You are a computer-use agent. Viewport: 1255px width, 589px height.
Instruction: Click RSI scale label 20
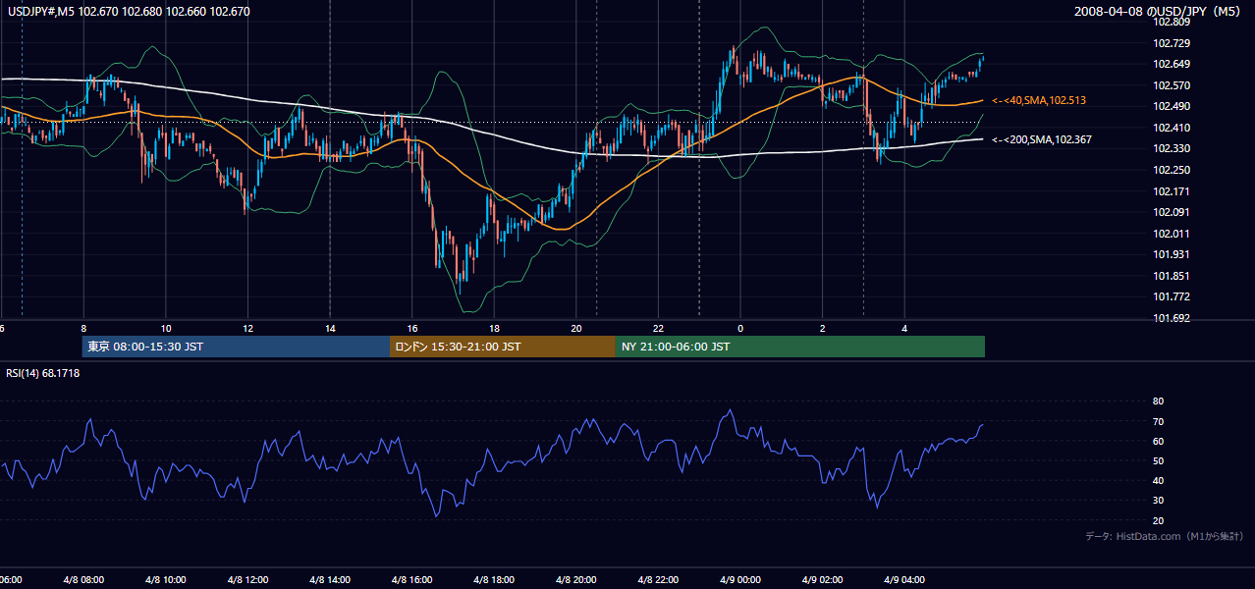[x=1158, y=520]
